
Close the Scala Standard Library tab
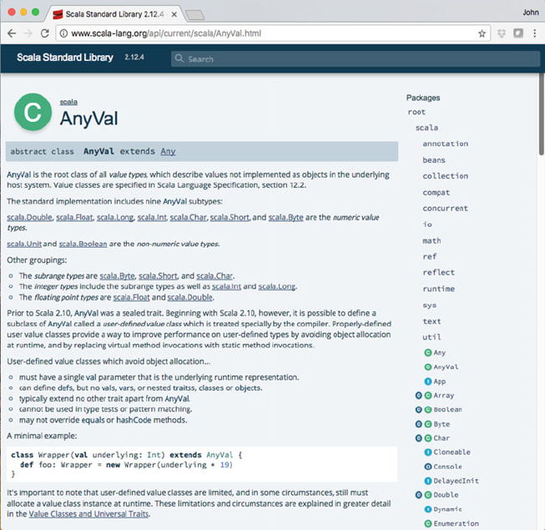[x=174, y=14]
